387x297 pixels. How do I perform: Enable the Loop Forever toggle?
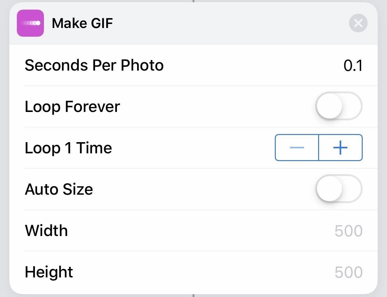tap(339, 106)
